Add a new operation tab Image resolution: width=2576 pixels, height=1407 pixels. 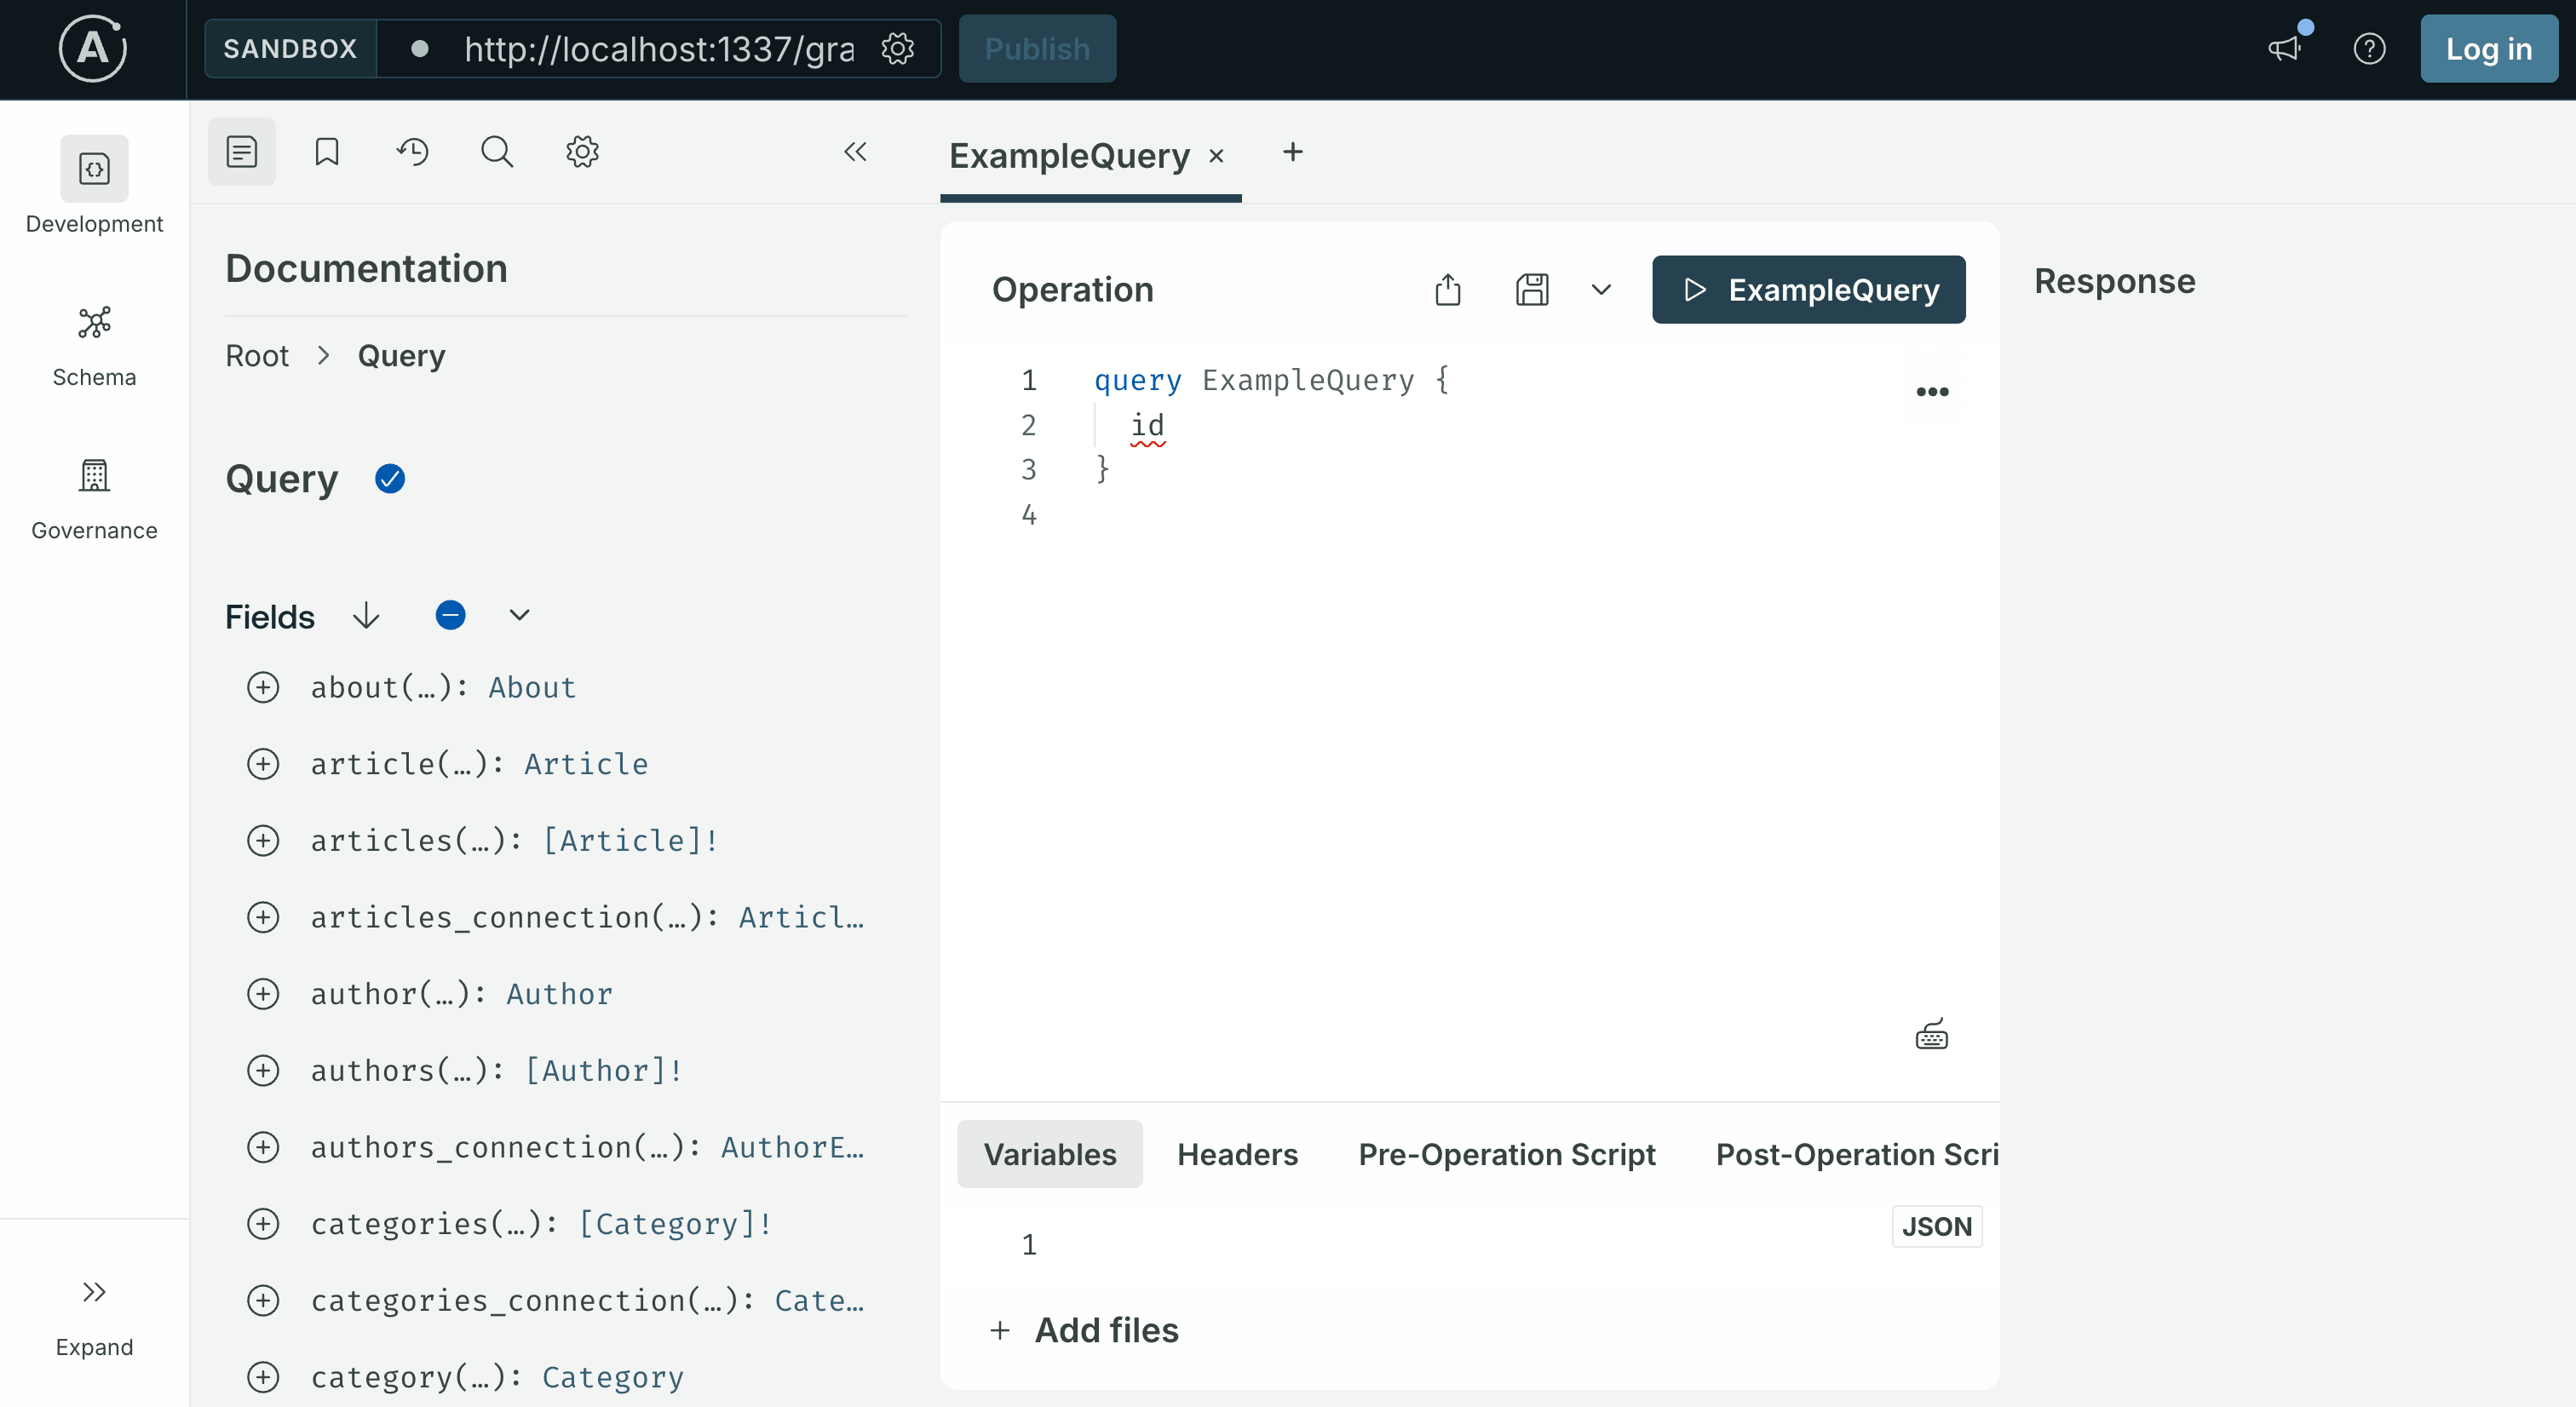(1293, 152)
